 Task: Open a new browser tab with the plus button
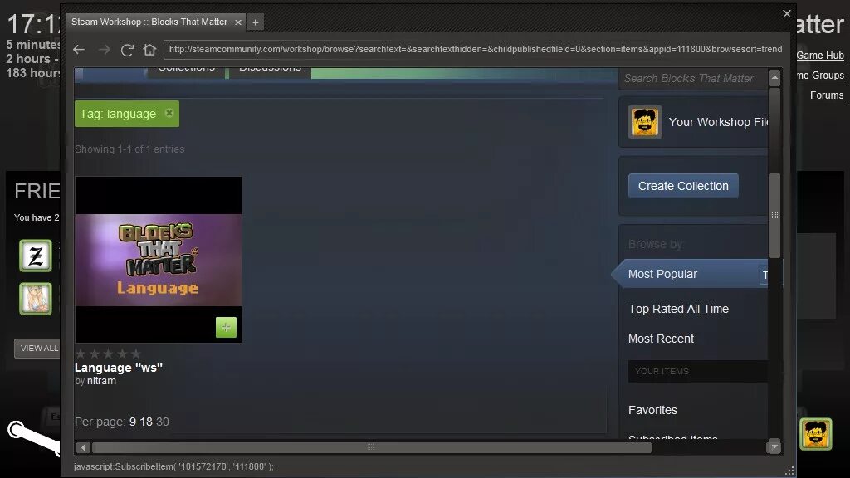(255, 22)
